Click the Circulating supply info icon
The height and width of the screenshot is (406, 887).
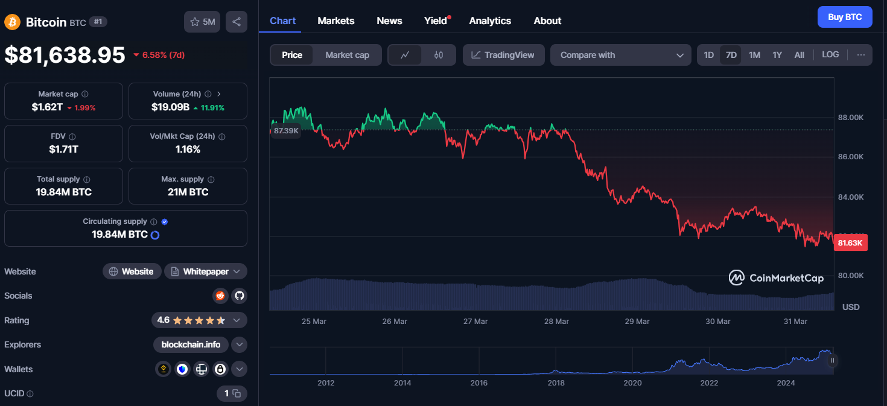154,222
